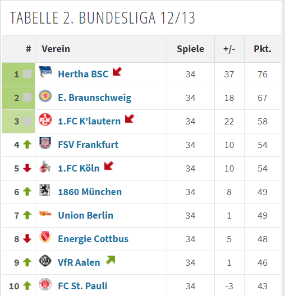Image resolution: width=285 pixels, height=296 pixels.
Task: Click the green promoted arrow beside VfR Aalen
Action: pos(111,260)
